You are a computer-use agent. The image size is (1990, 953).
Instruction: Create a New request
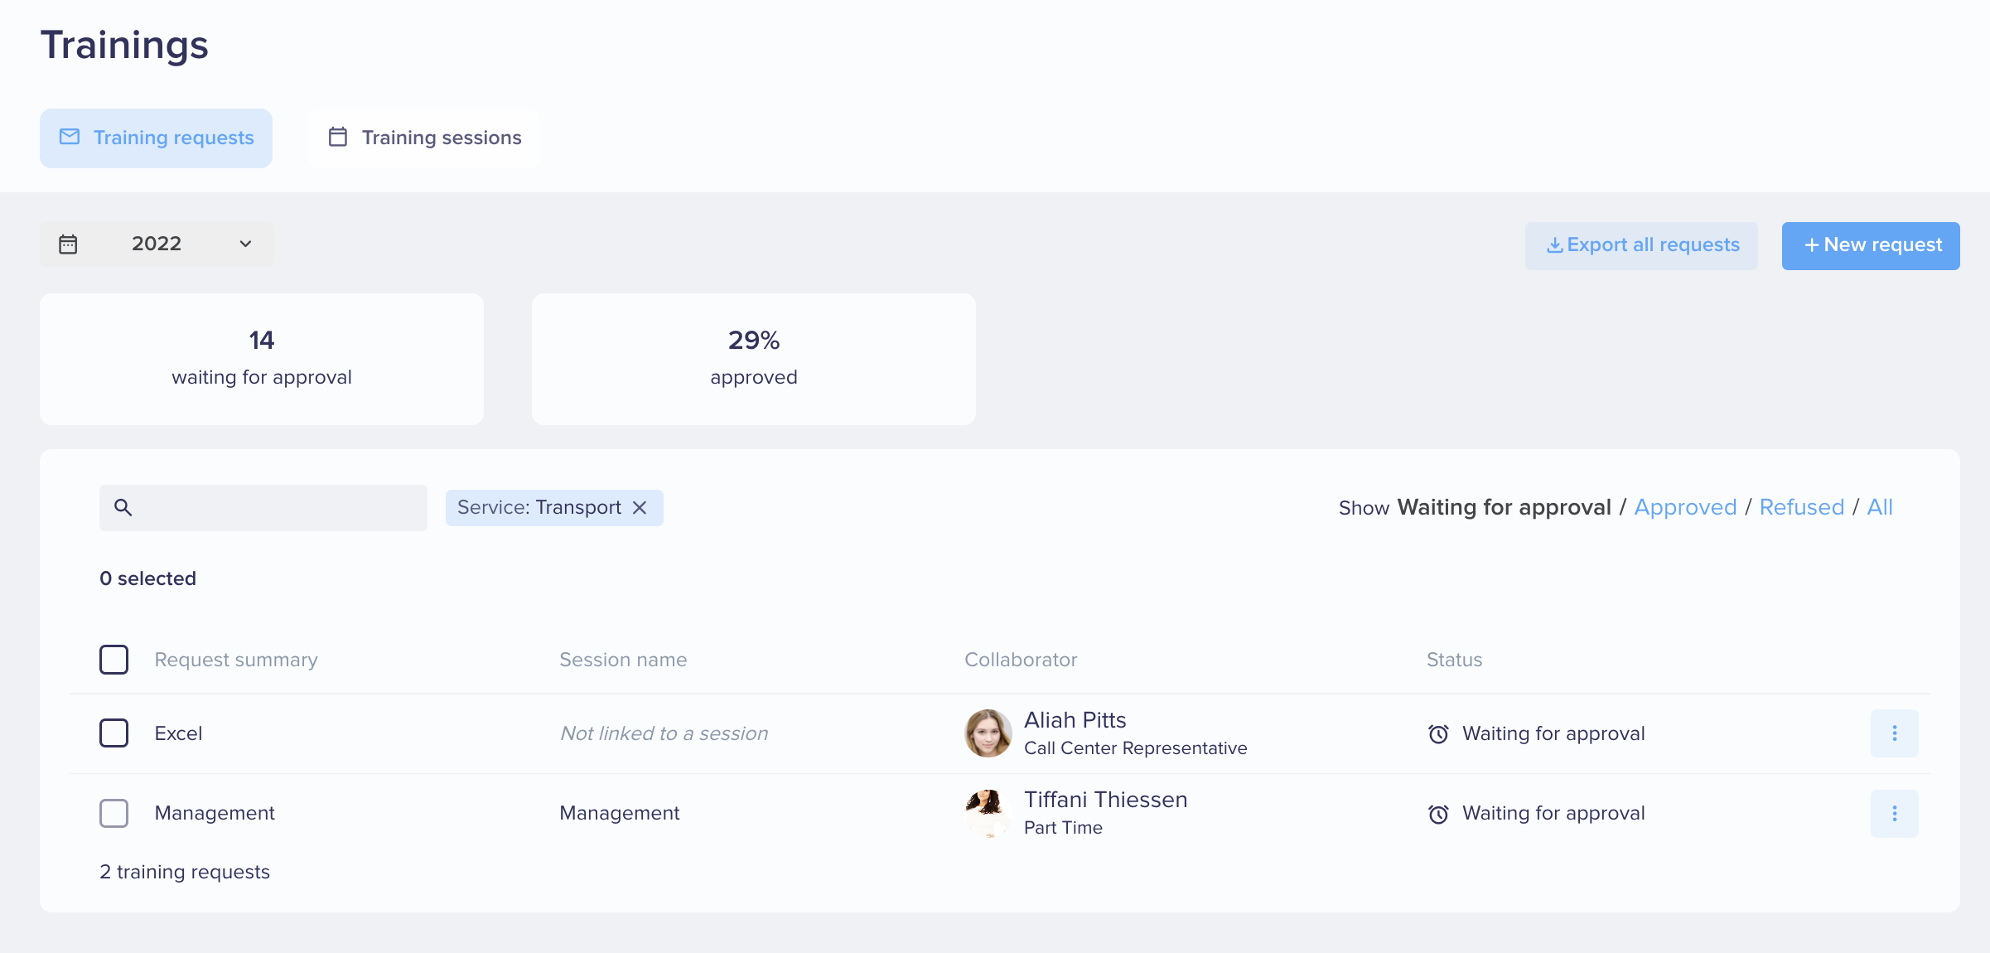coord(1871,245)
